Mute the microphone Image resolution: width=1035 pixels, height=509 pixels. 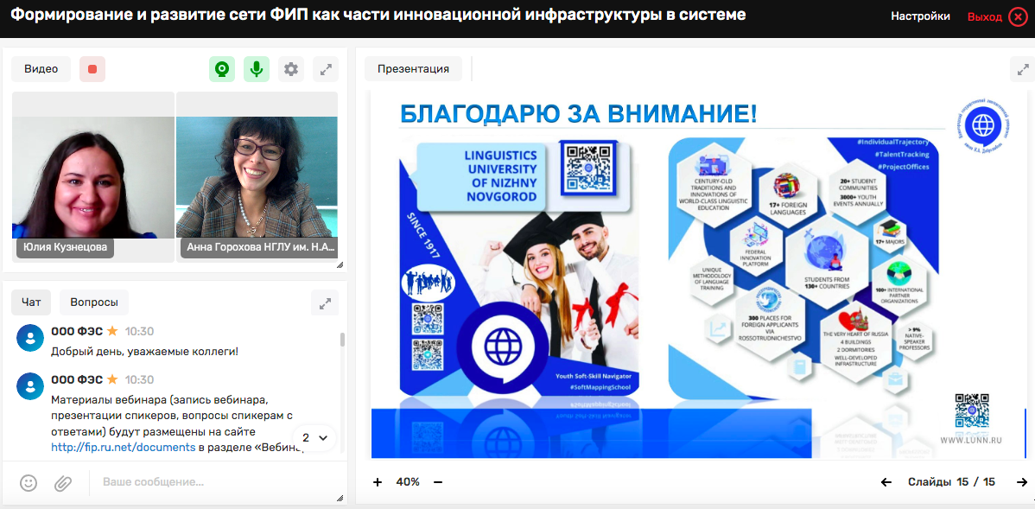256,68
